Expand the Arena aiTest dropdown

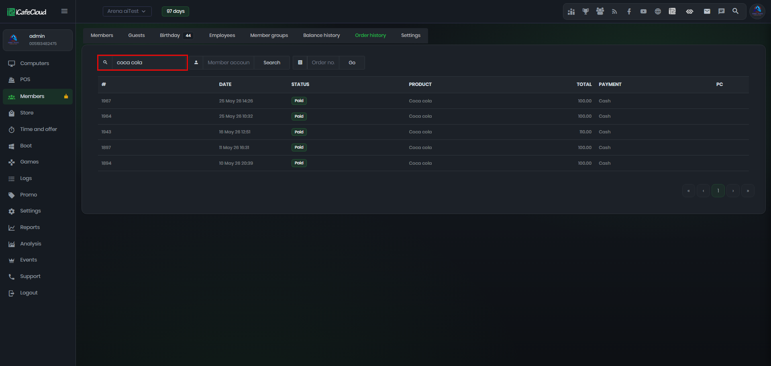pos(127,11)
